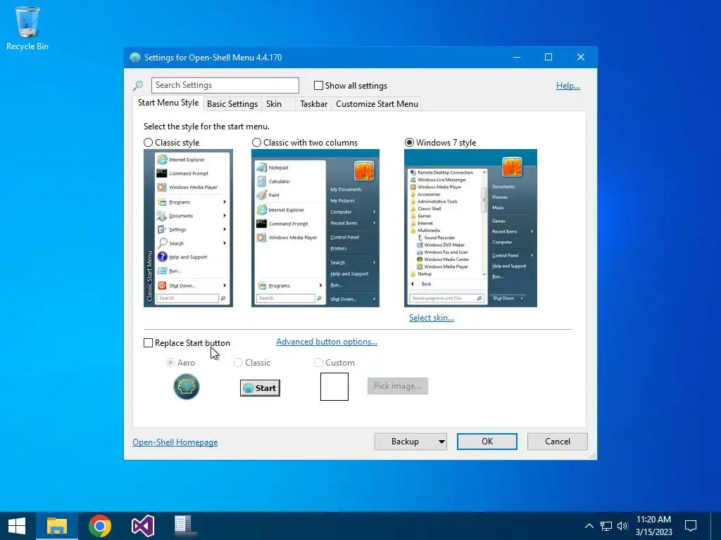Viewport: 721px width, 540px height.
Task: Follow the Select skin... link
Action: pos(432,318)
